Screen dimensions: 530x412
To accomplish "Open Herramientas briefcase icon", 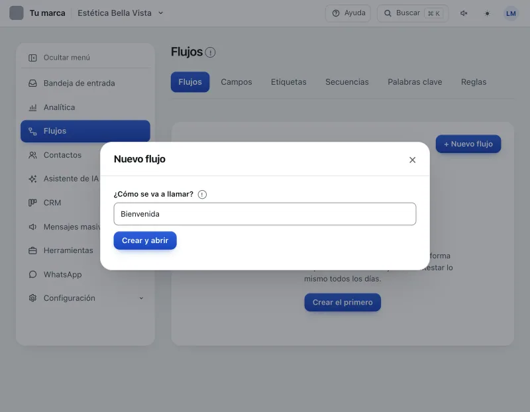I will click(x=32, y=250).
